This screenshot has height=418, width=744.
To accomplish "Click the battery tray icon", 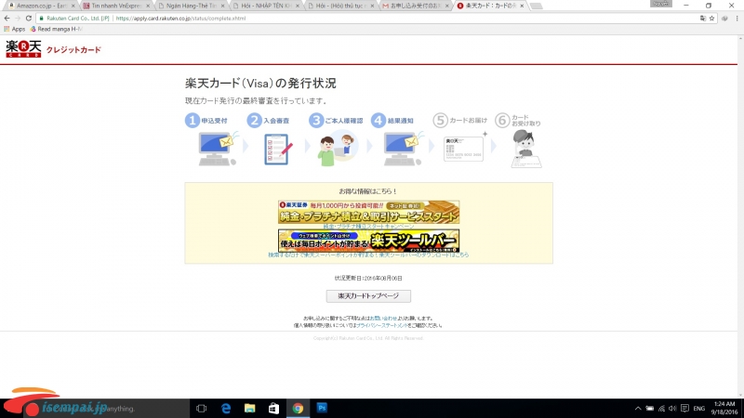I will (x=649, y=409).
